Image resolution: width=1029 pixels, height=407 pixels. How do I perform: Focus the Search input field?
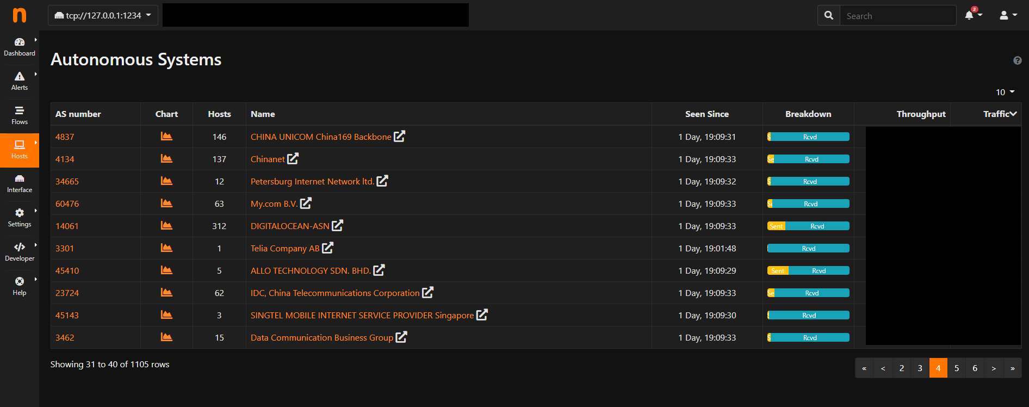pyautogui.click(x=898, y=15)
